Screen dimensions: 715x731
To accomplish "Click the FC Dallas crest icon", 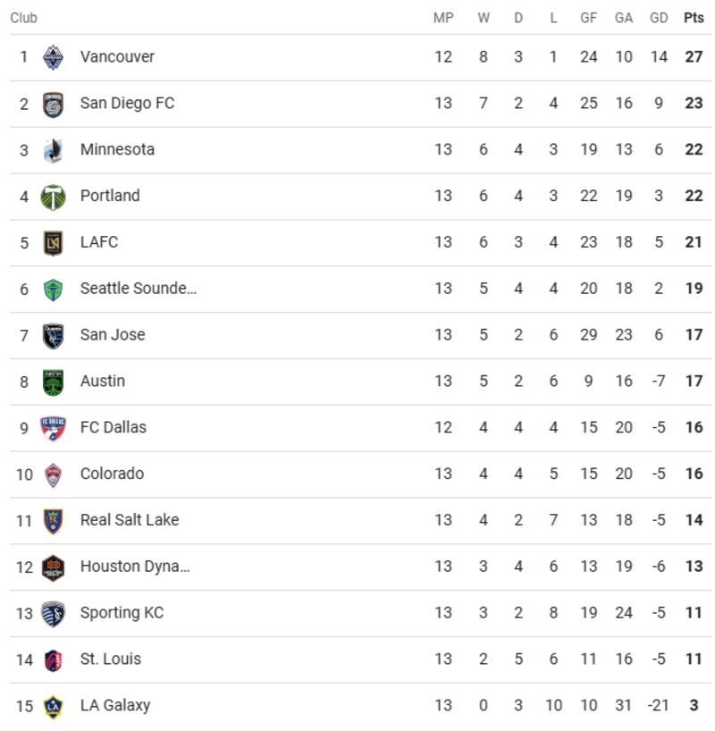I will pyautogui.click(x=54, y=428).
